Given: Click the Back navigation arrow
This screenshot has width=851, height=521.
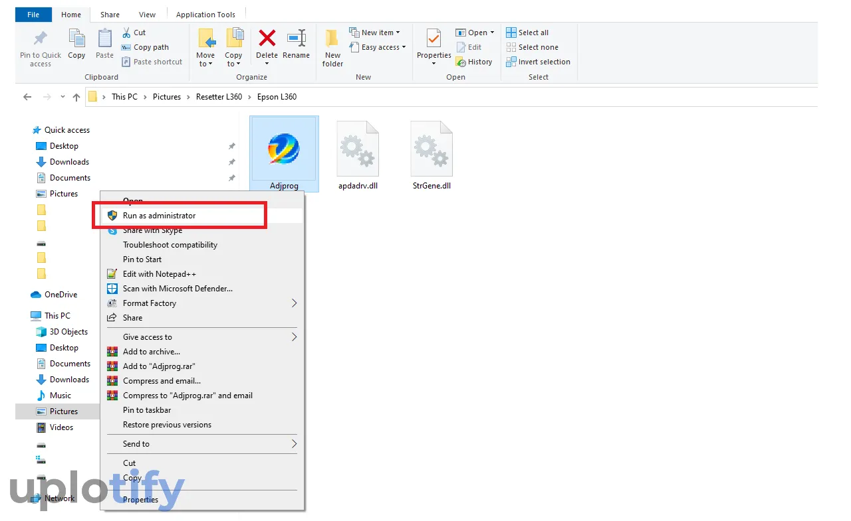Looking at the screenshot, I should click(x=27, y=97).
